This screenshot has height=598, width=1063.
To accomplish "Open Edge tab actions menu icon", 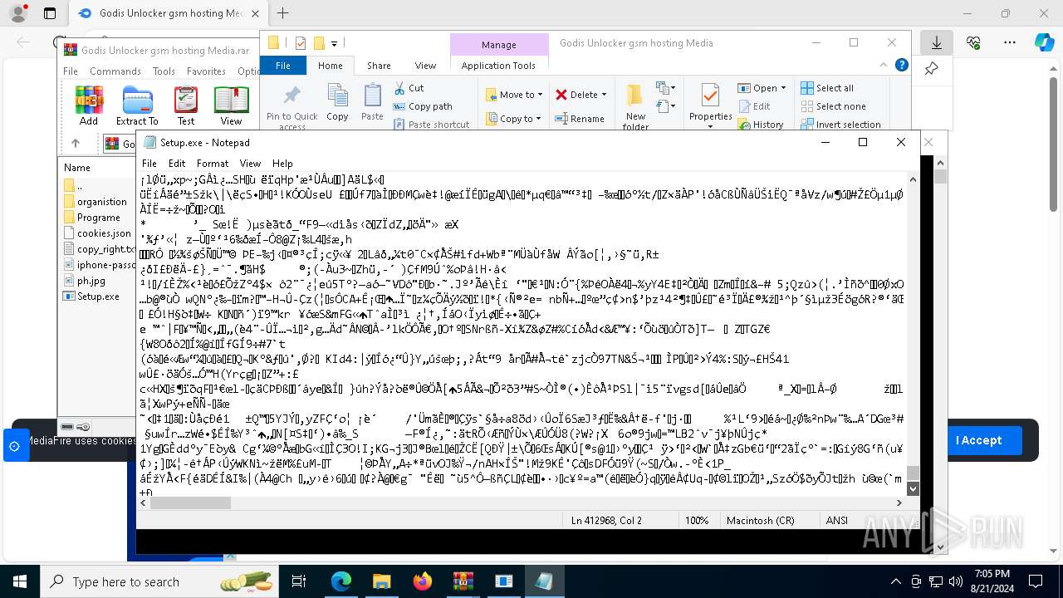I will pyautogui.click(x=50, y=13).
